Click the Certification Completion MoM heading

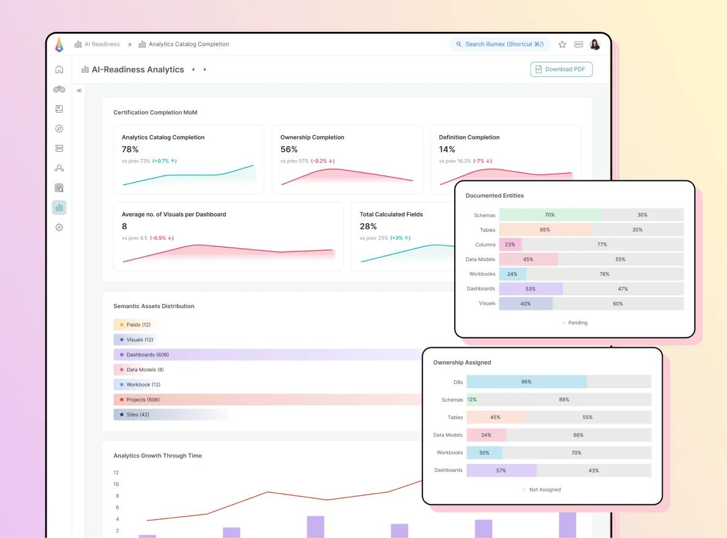(155, 112)
